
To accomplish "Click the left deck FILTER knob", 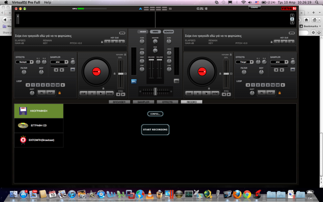I will (24, 72).
